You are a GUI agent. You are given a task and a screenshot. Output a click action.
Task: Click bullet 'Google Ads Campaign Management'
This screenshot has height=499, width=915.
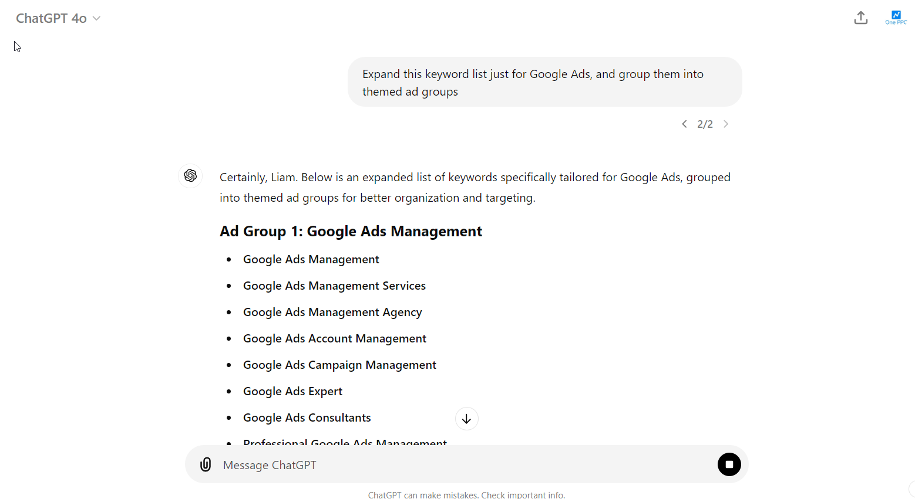(x=339, y=365)
